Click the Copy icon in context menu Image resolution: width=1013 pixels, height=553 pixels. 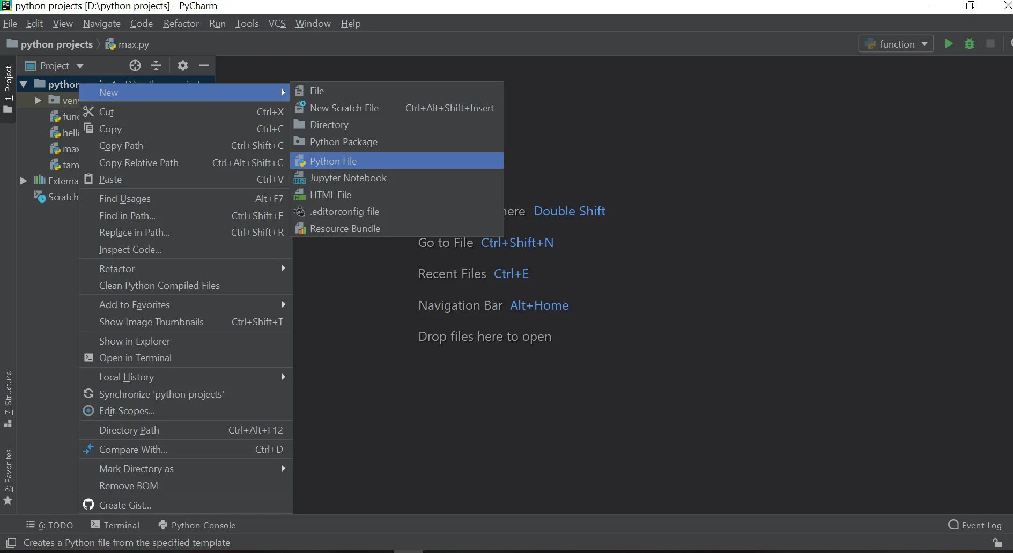click(88, 128)
